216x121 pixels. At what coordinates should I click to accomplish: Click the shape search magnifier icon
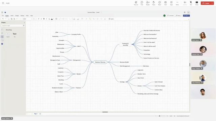[x=24, y=26]
